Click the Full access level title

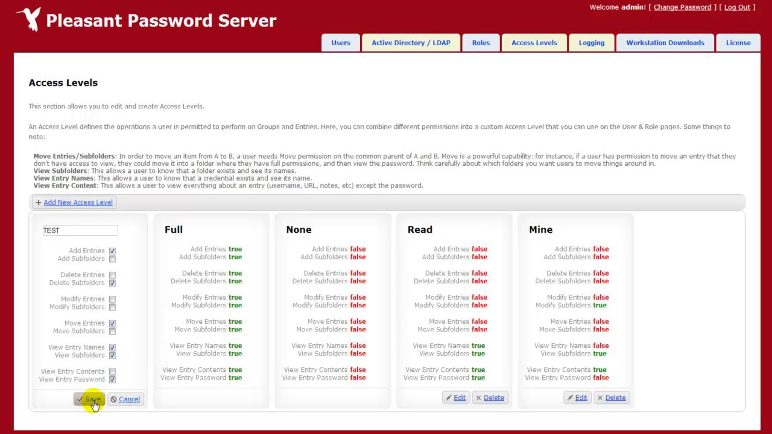174,230
